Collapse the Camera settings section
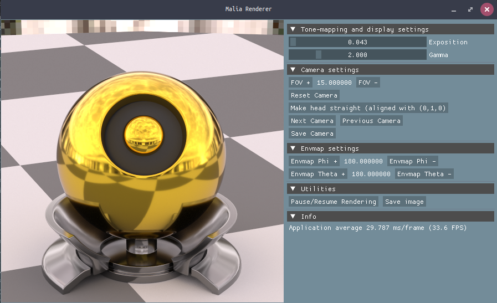Screen dimensions: 497x303 pos(391,70)
